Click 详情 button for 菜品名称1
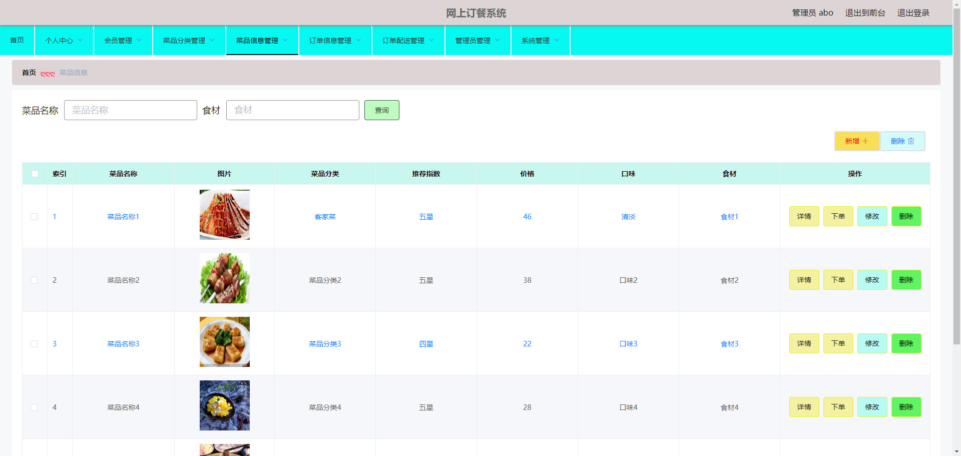The width and height of the screenshot is (961, 456). 804,216
